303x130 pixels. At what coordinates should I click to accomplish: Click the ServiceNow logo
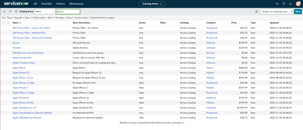point(16,4)
